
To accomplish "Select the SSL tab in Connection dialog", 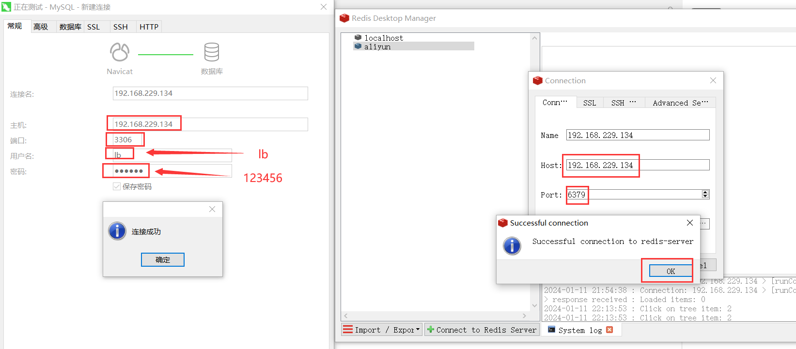I will 590,103.
